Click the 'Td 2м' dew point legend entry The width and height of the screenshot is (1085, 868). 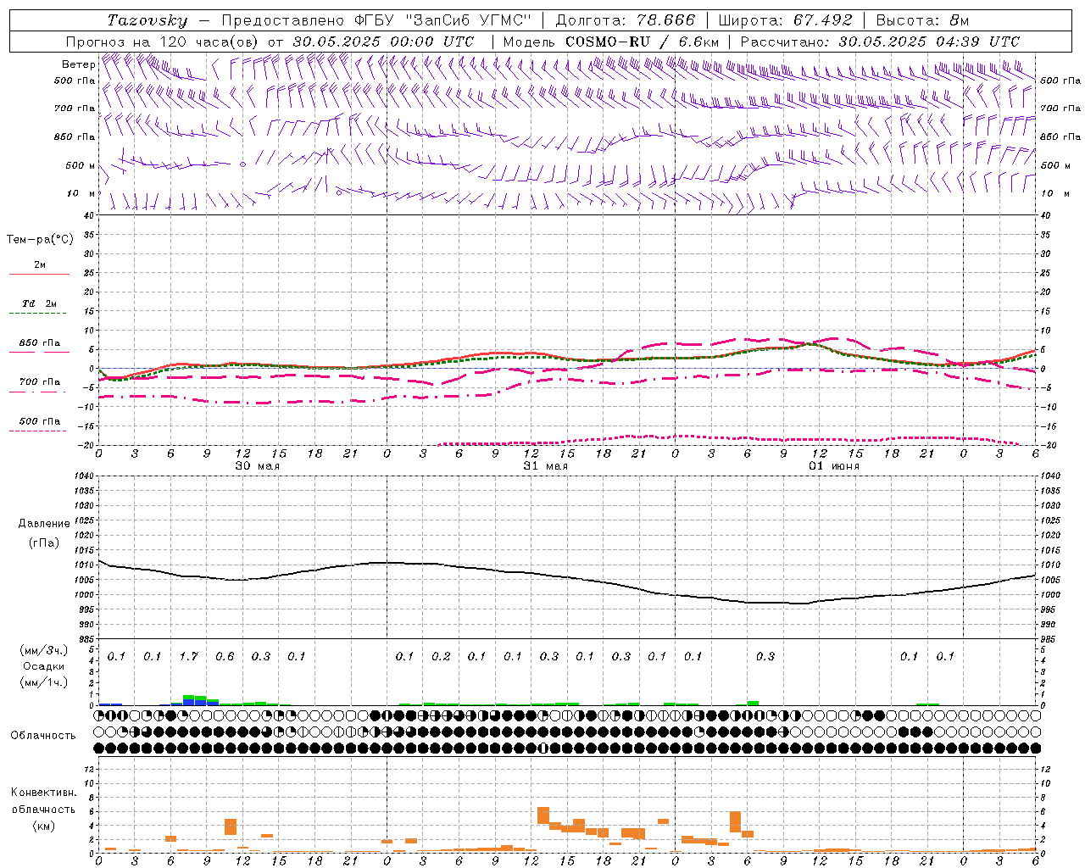(x=40, y=303)
